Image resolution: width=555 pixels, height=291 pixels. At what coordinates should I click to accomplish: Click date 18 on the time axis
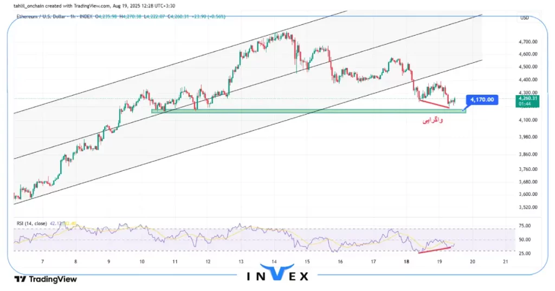pyautogui.click(x=406, y=262)
